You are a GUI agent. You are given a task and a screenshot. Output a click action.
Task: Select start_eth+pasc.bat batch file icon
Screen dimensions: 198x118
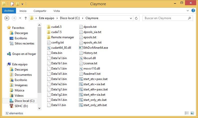[x=81, y=89]
